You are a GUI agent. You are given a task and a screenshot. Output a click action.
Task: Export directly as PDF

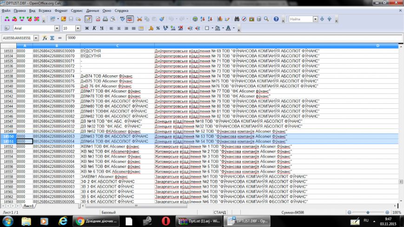point(98,19)
